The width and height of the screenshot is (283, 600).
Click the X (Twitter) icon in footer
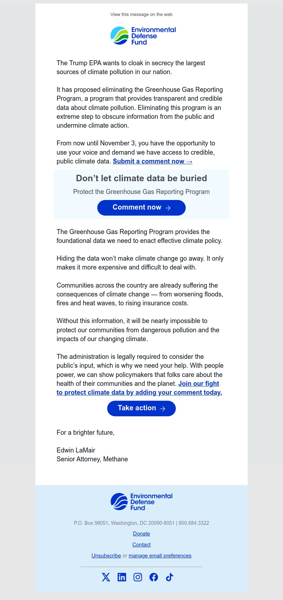pyautogui.click(x=106, y=577)
